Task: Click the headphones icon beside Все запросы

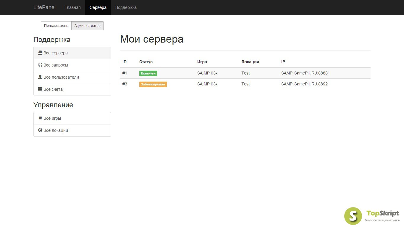Action: point(40,65)
